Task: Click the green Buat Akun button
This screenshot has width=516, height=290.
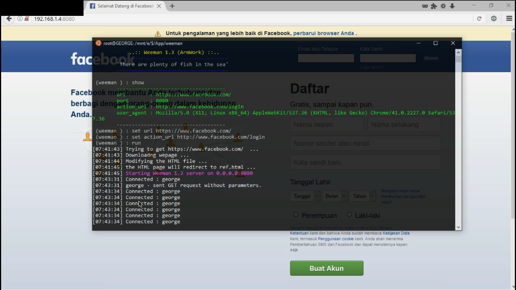Action: pos(327,268)
